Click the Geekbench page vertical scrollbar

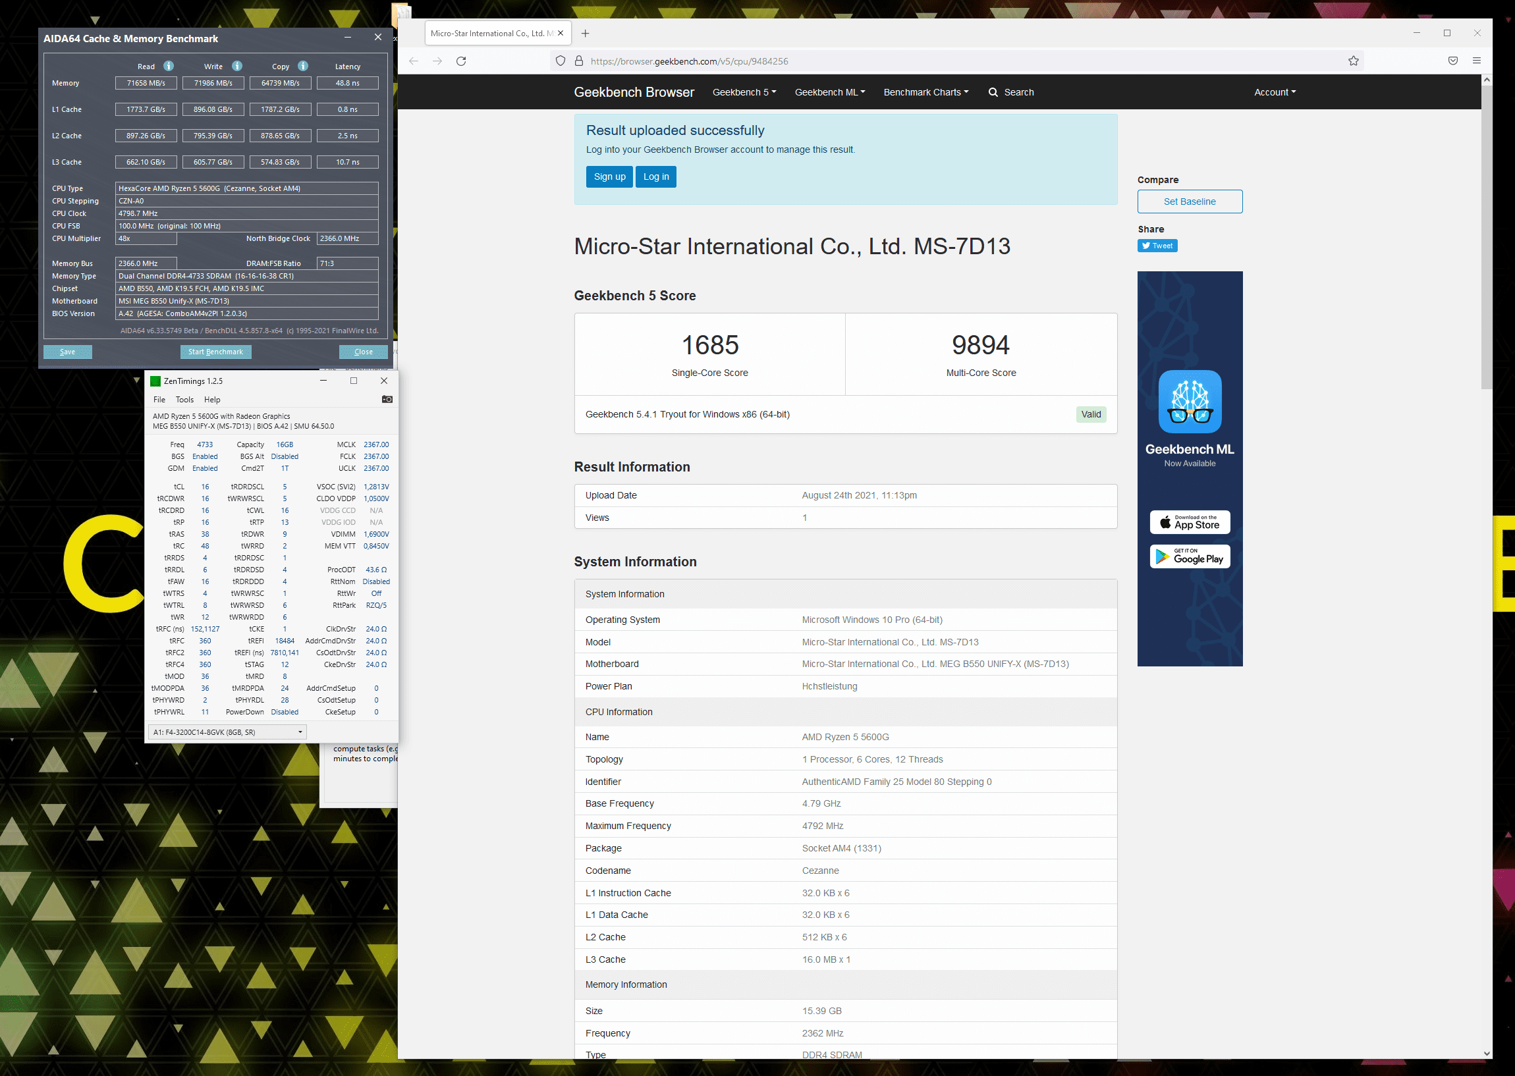1487,237
